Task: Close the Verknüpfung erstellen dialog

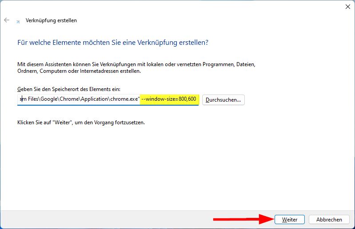Action: click(x=348, y=7)
